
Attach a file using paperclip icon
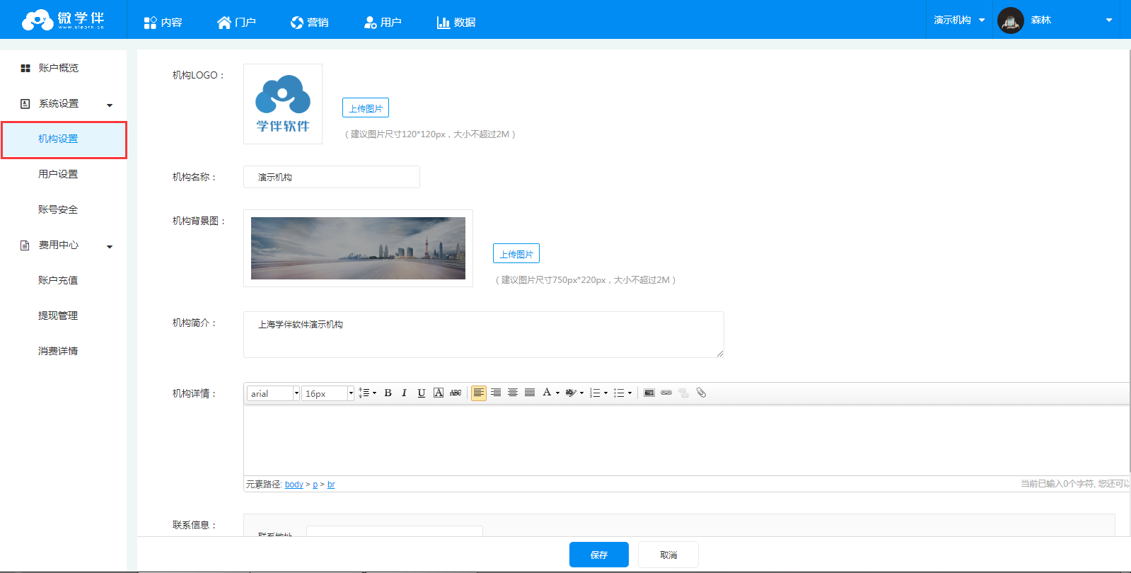(x=701, y=393)
